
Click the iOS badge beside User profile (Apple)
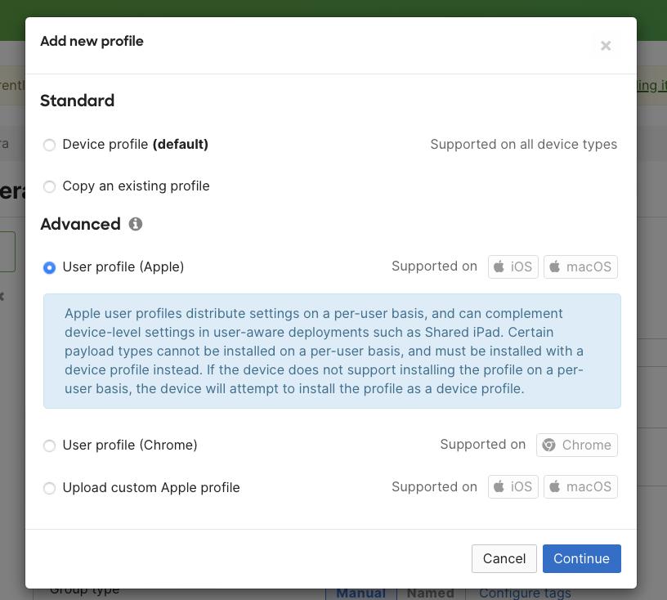(513, 266)
